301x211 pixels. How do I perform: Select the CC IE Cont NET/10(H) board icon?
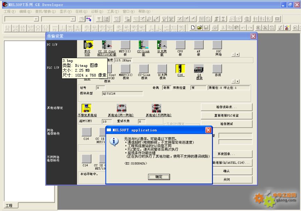click(x=107, y=45)
